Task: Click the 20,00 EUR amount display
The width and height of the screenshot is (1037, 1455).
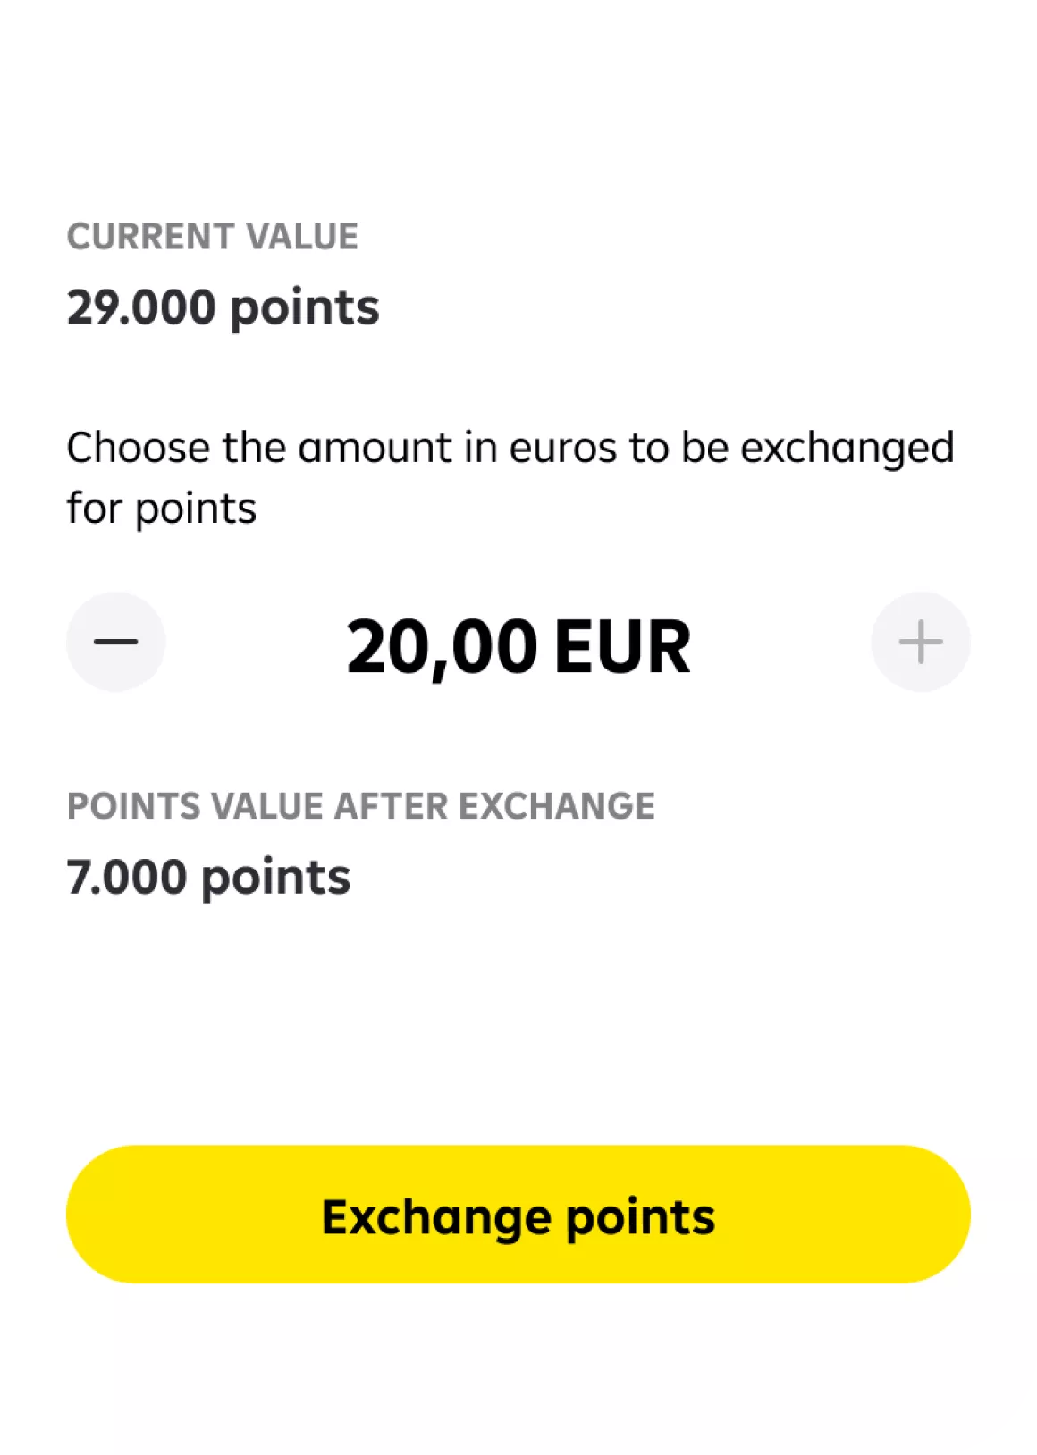Action: coord(518,646)
